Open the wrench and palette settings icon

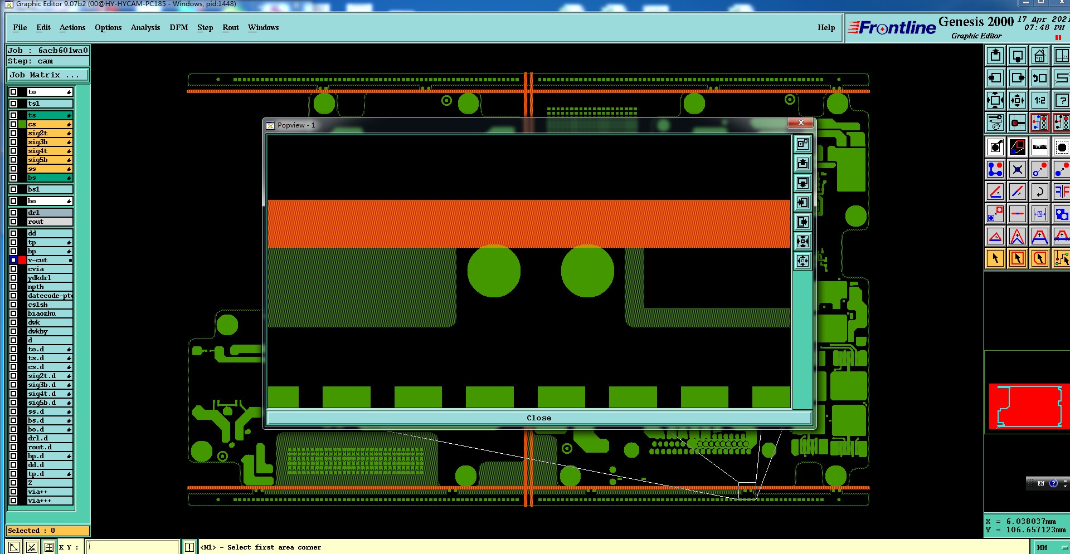coord(995,122)
